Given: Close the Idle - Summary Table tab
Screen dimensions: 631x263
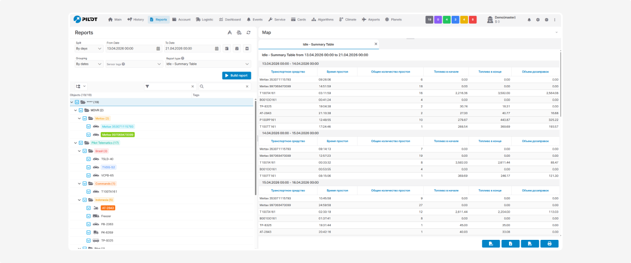Looking at the screenshot, I should [375, 44].
